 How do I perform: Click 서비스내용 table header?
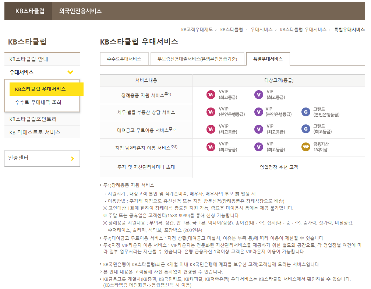pos(146,81)
